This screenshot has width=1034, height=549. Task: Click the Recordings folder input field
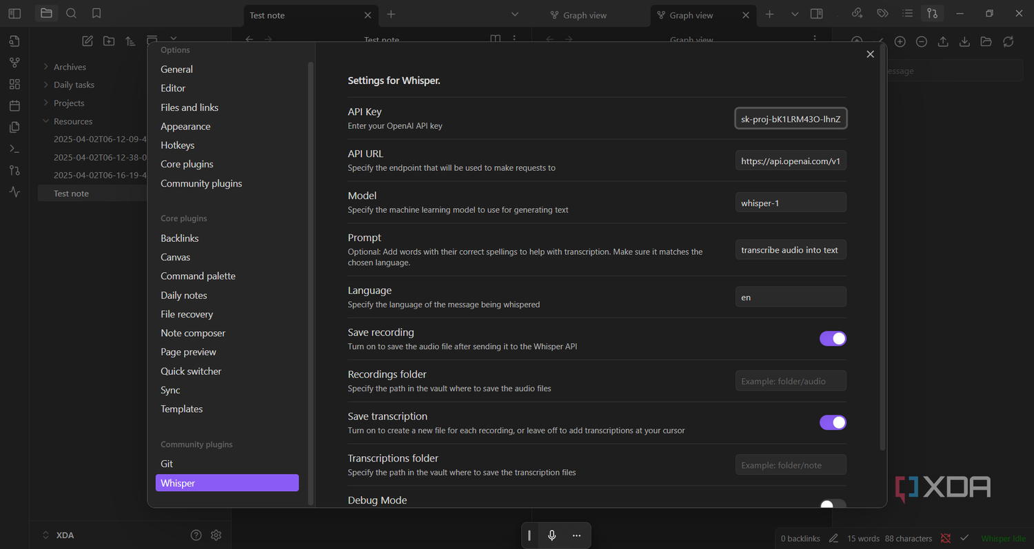point(791,381)
